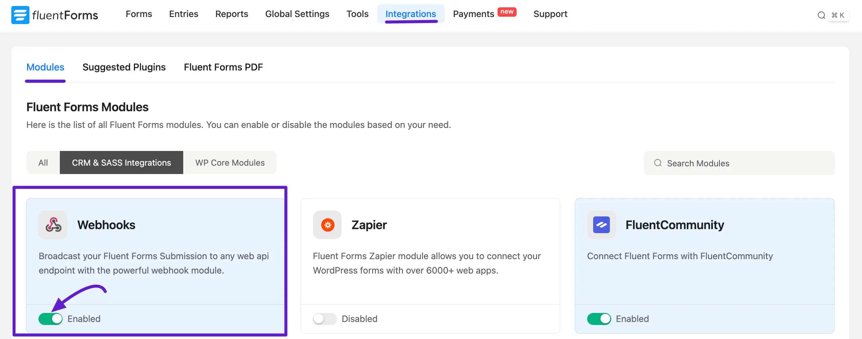Select CRM & SASS Integrations filter
This screenshot has width=862, height=339.
(x=121, y=162)
